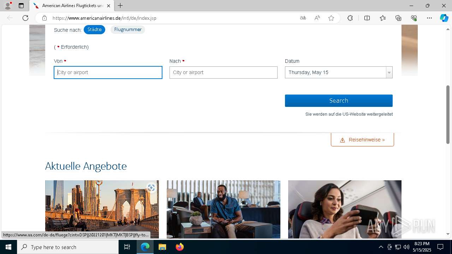Activate the Read aloud icon
452x254 pixels.
click(317, 18)
